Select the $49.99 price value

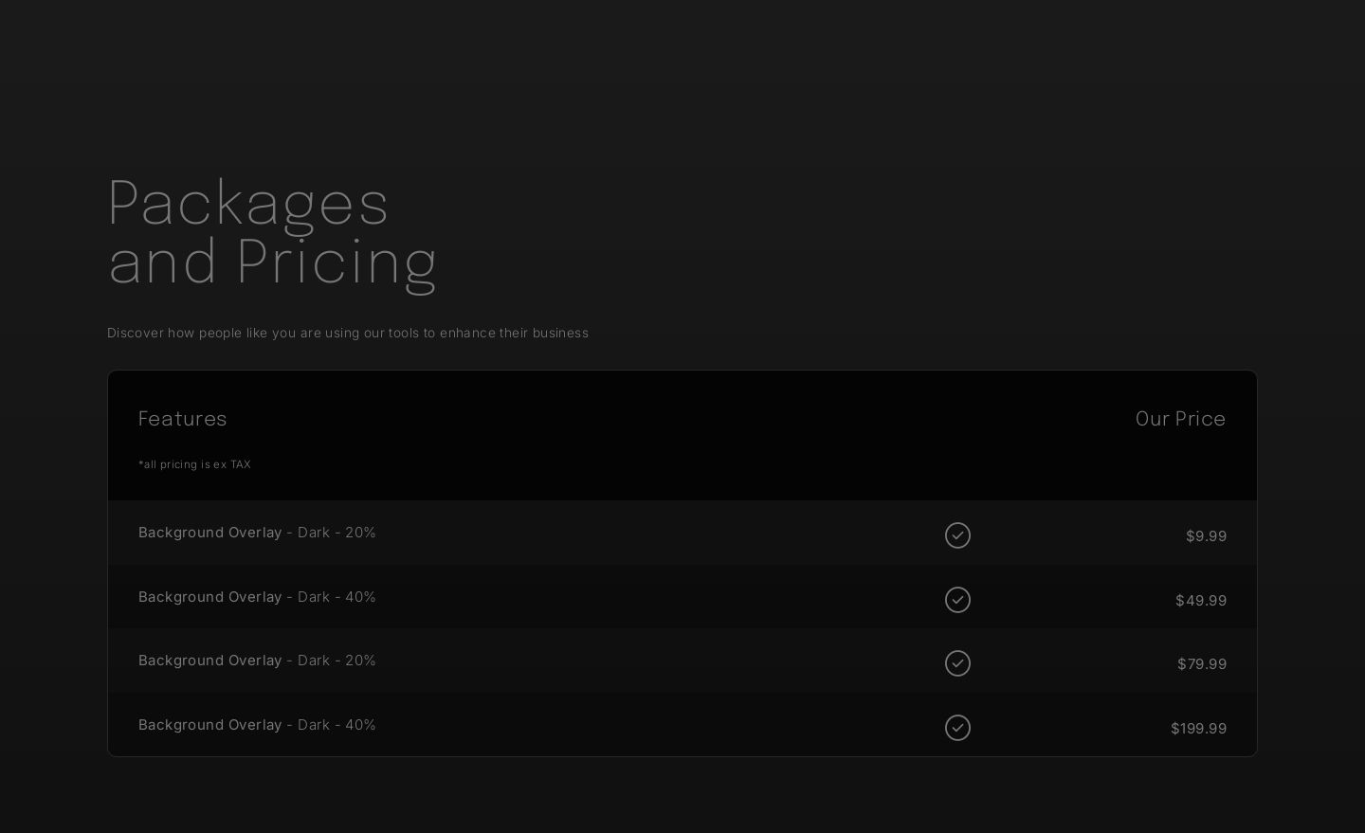[x=1200, y=601]
